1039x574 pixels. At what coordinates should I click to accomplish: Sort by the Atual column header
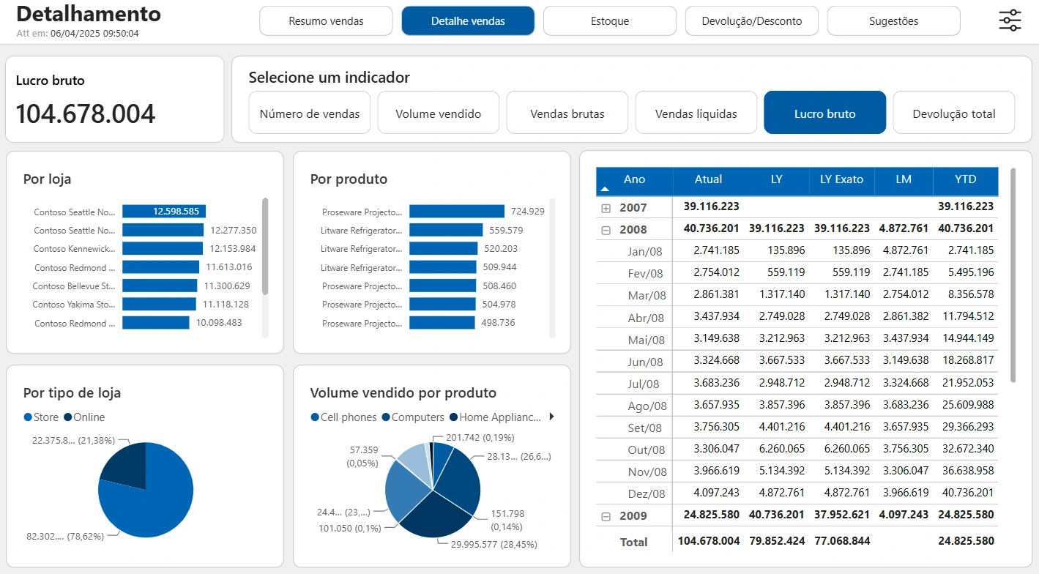pyautogui.click(x=708, y=179)
